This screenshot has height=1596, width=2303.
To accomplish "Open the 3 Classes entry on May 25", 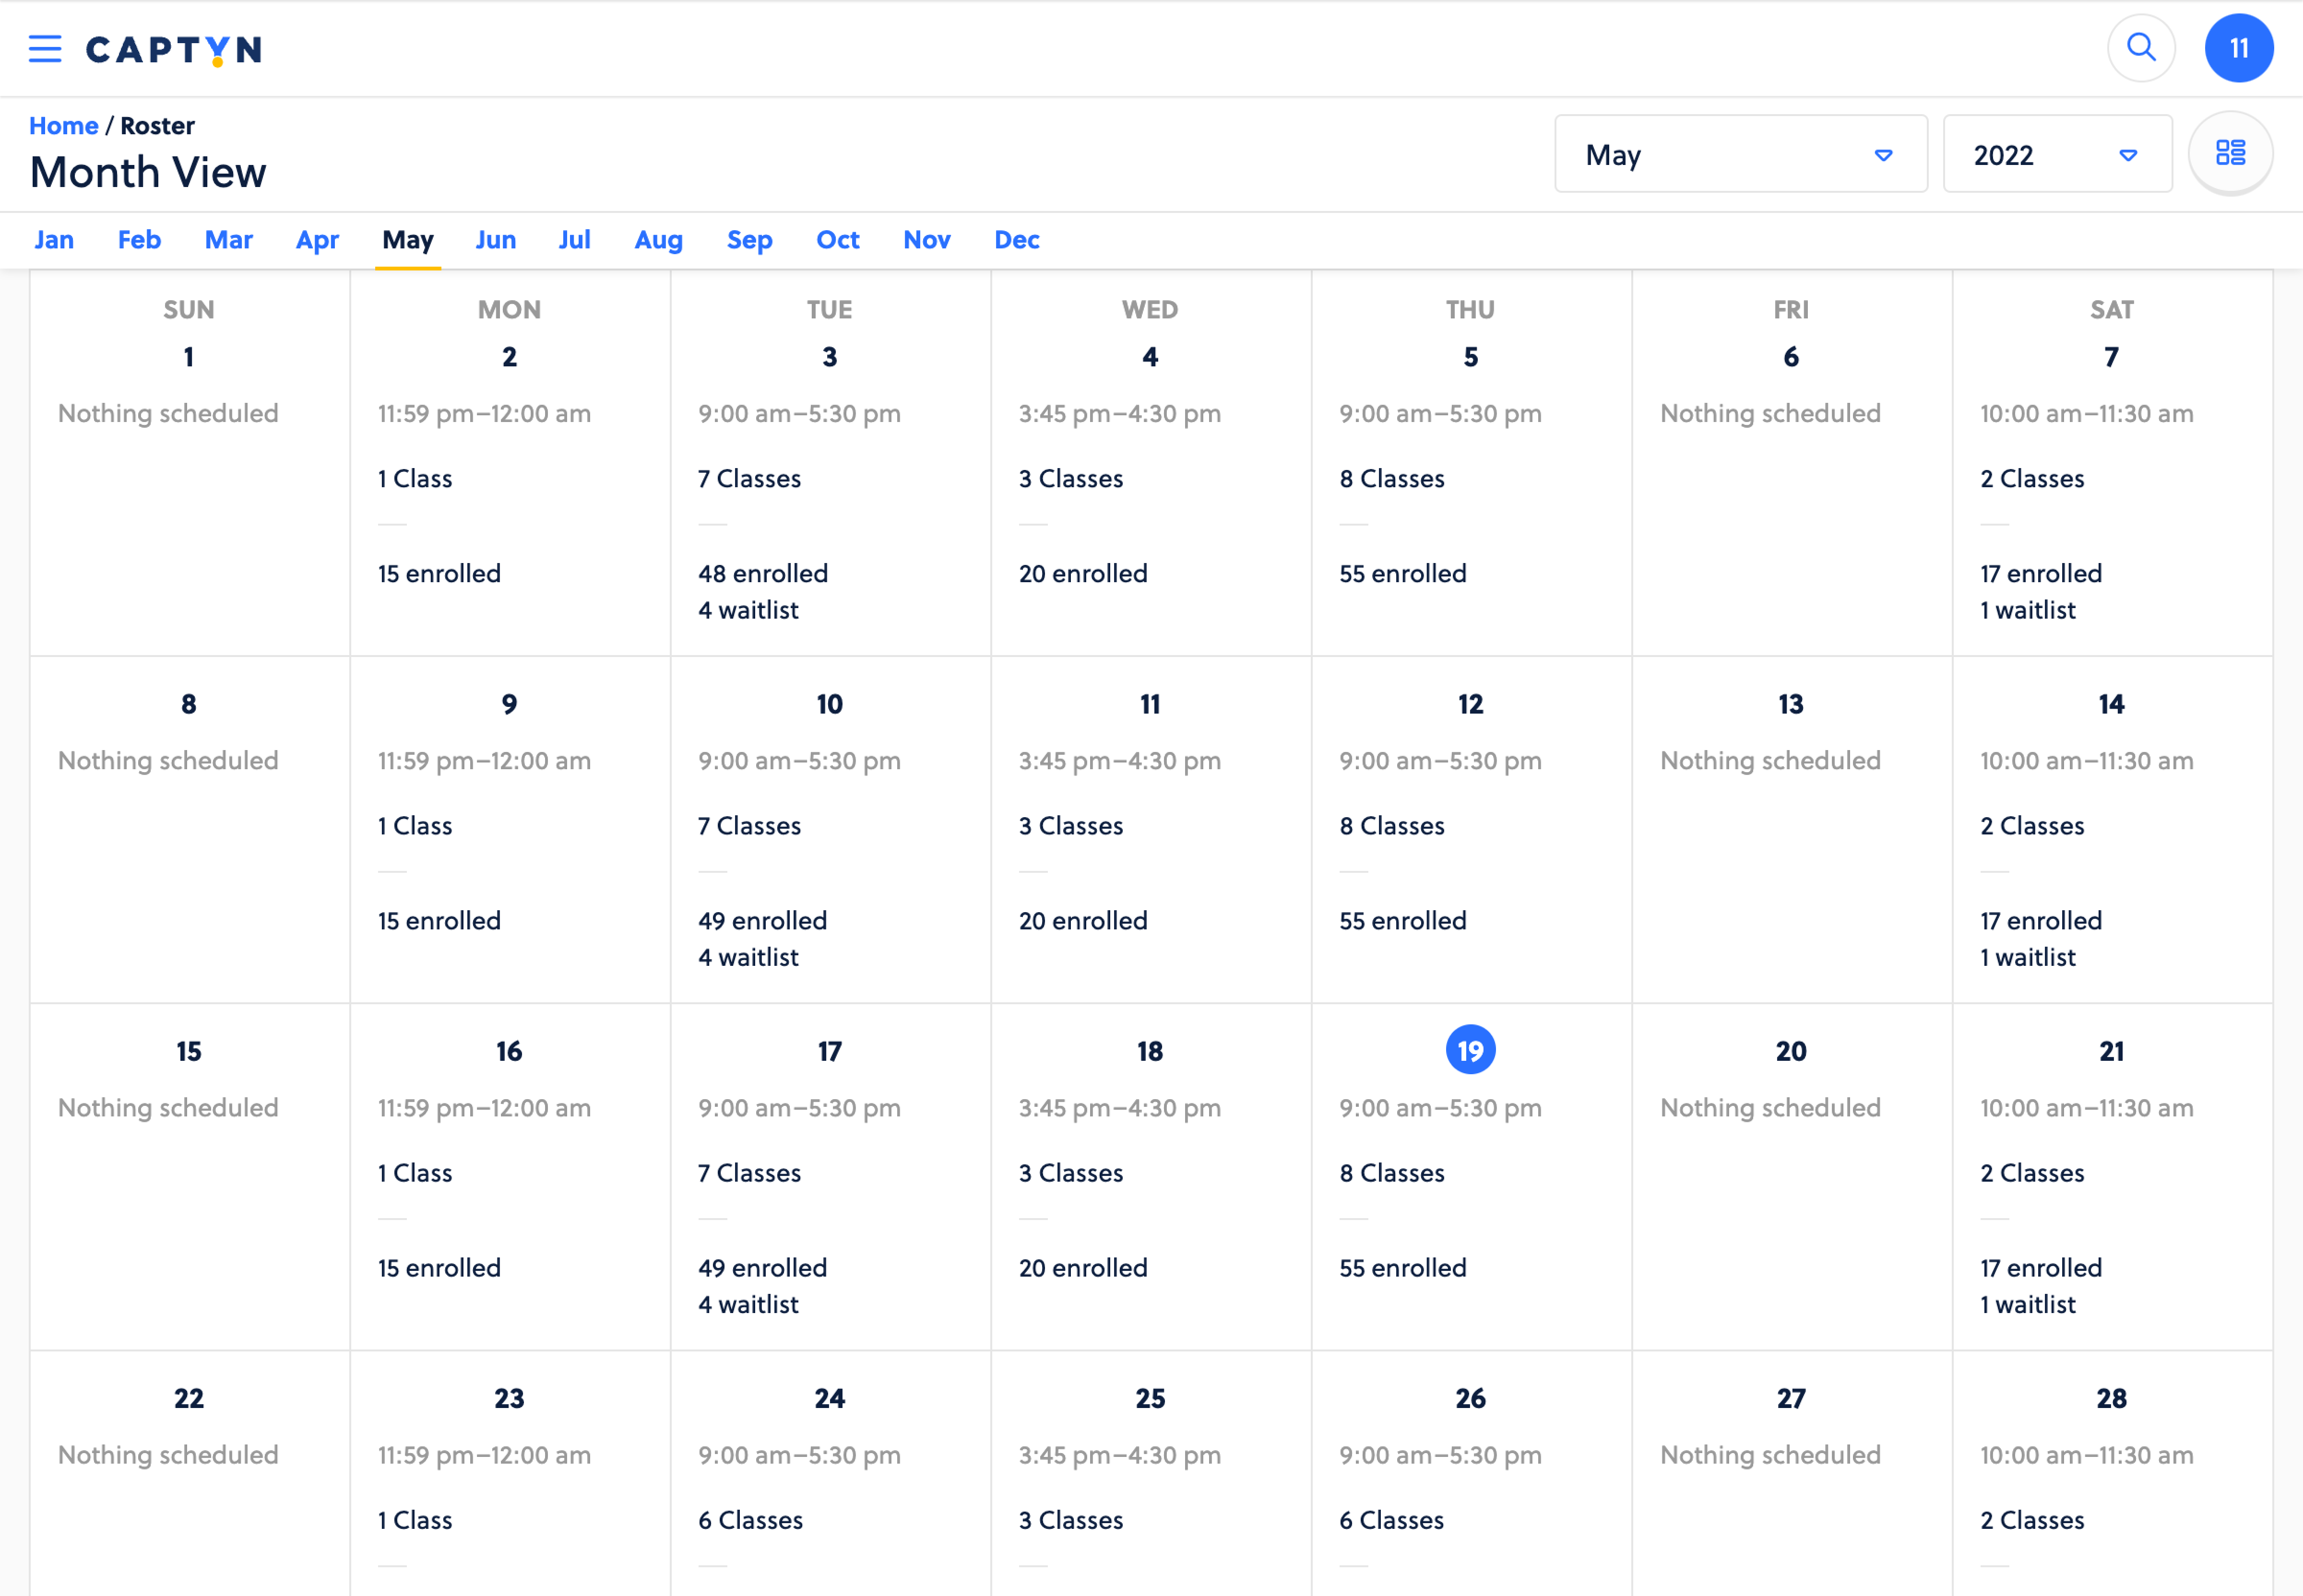I will (x=1070, y=1520).
